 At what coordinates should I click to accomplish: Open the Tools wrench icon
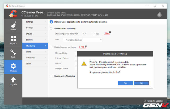pos(13,52)
